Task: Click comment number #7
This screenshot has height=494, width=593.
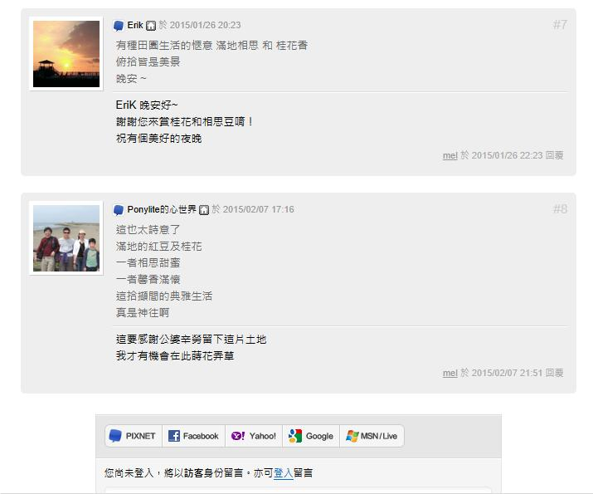Action: pyautogui.click(x=560, y=25)
